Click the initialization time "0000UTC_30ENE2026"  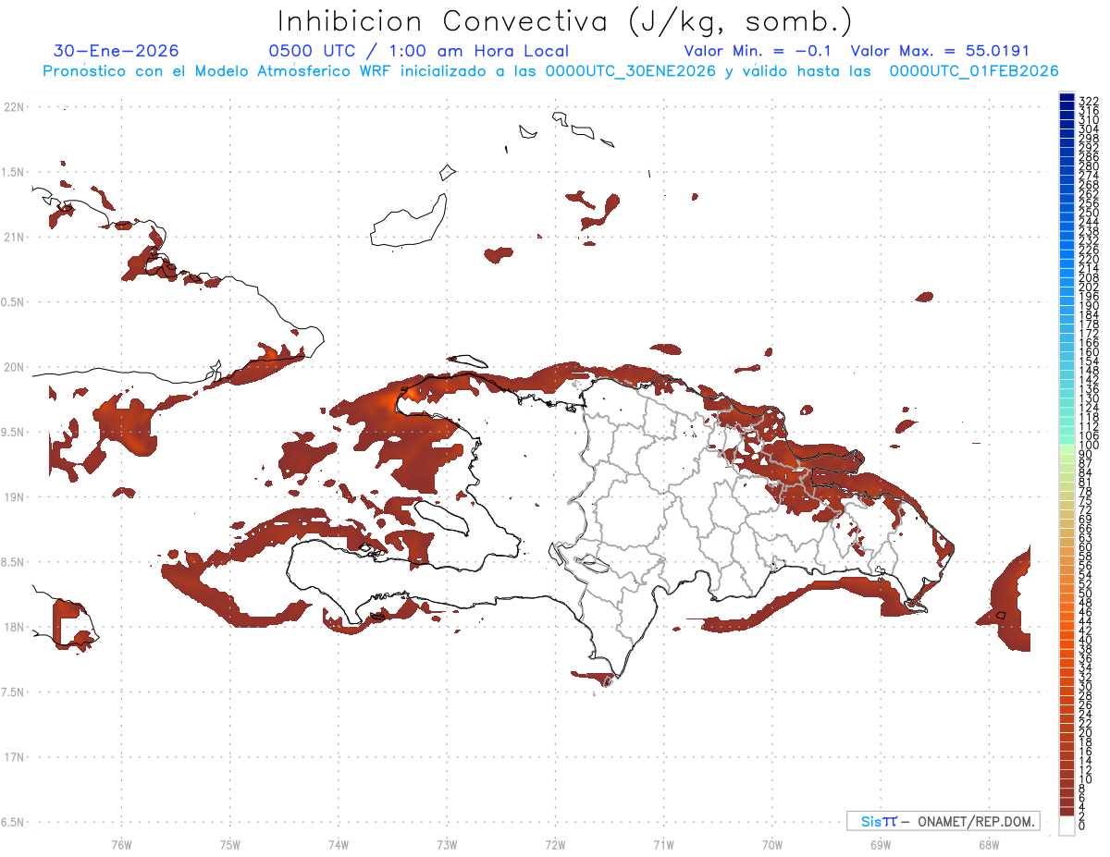point(631,71)
